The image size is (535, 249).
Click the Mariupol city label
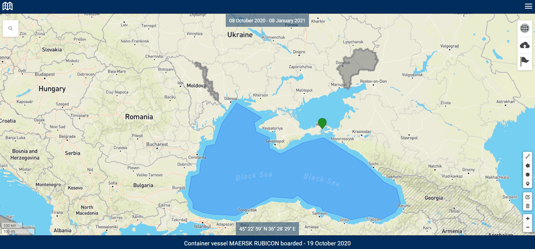coord(339,85)
